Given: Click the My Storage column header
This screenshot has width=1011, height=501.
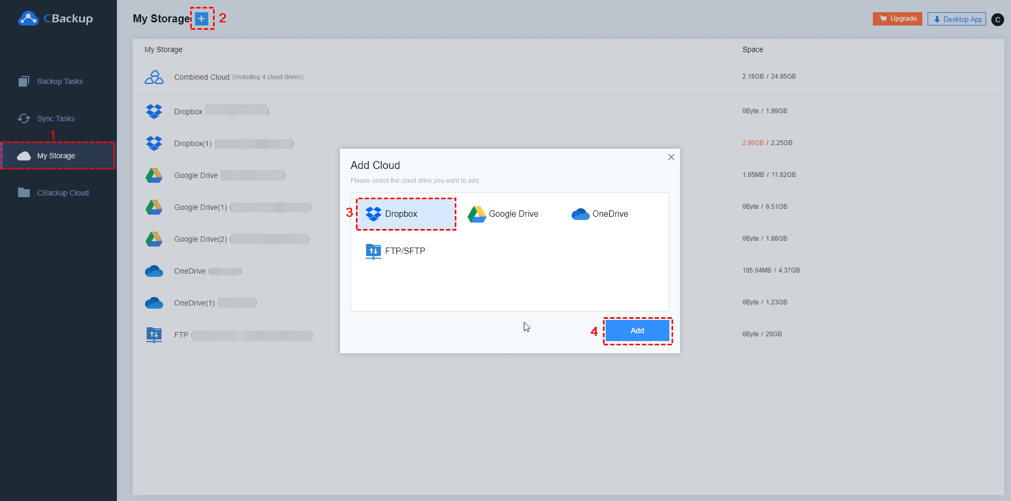Looking at the screenshot, I should click(164, 49).
